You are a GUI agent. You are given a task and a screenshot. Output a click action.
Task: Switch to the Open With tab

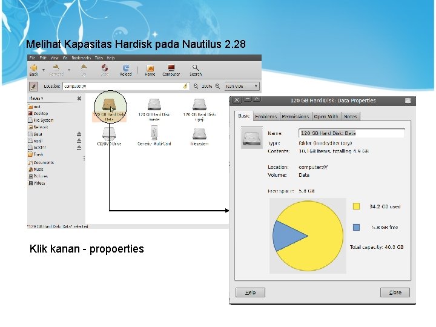tap(326, 116)
